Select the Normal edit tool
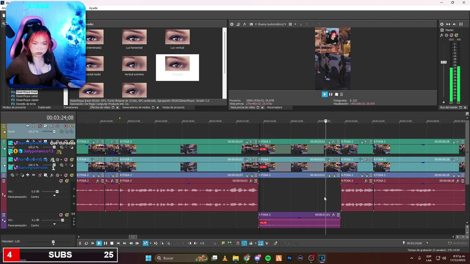 click(145, 243)
